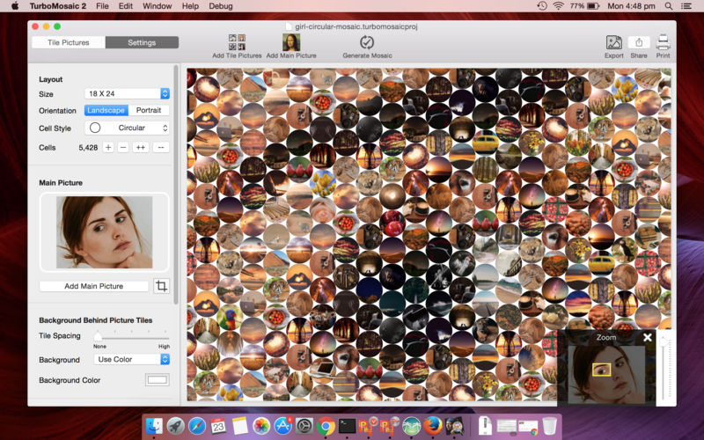Click the Add Main Picture button
The image size is (704, 440).
(x=94, y=286)
